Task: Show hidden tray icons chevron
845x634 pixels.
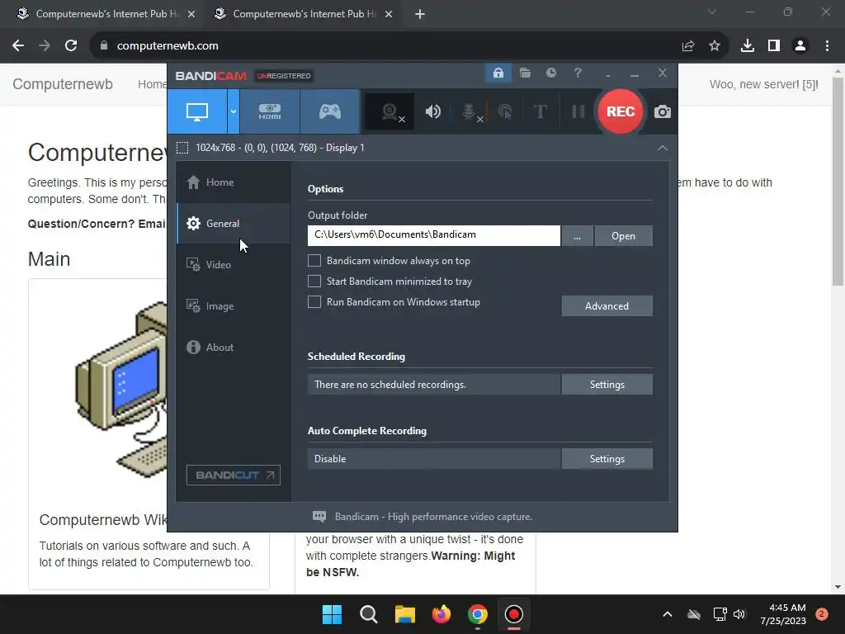Action: click(667, 614)
